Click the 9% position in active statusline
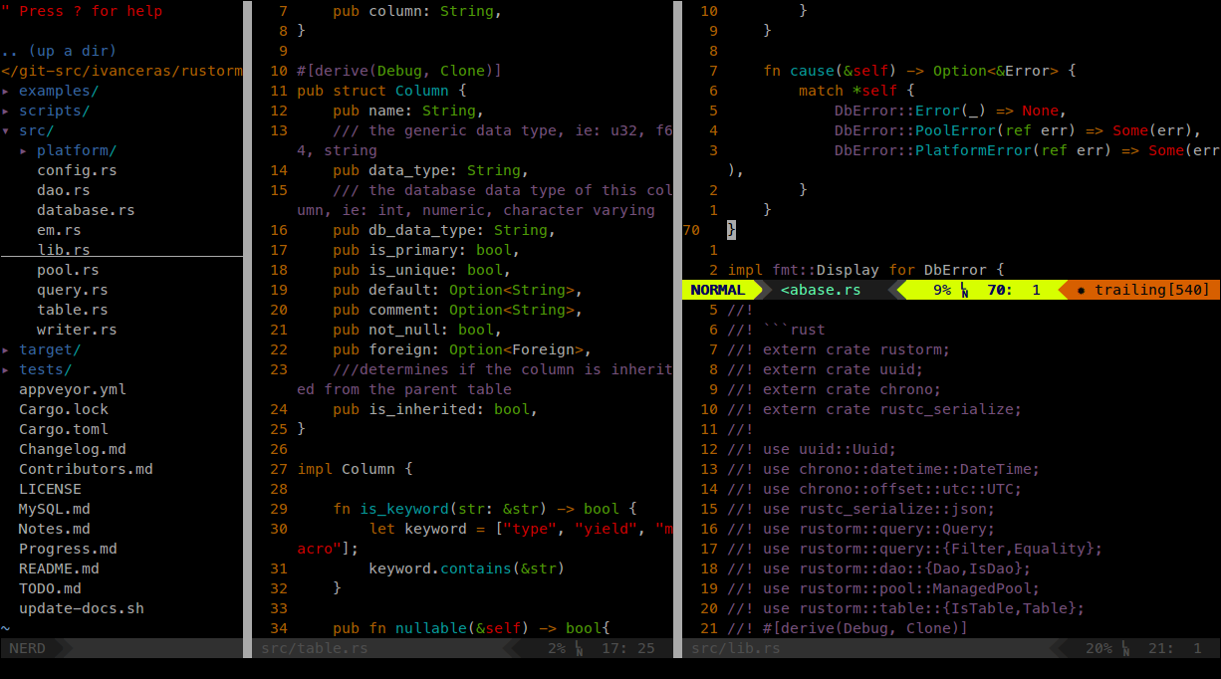Image resolution: width=1221 pixels, height=679 pixels. pos(942,290)
